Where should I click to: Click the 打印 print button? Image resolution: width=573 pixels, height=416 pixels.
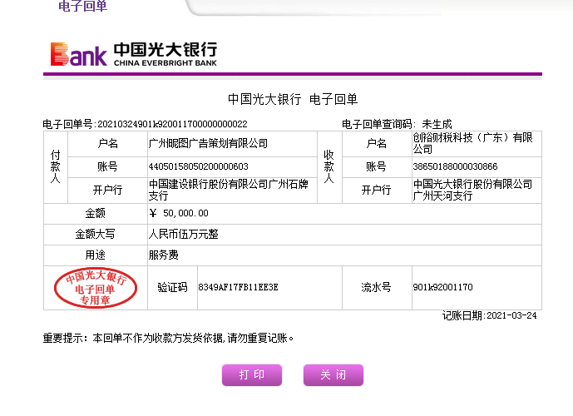point(252,374)
